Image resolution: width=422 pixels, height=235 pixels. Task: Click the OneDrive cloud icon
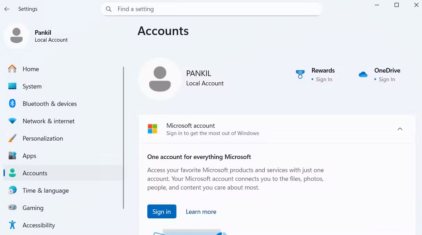(363, 74)
